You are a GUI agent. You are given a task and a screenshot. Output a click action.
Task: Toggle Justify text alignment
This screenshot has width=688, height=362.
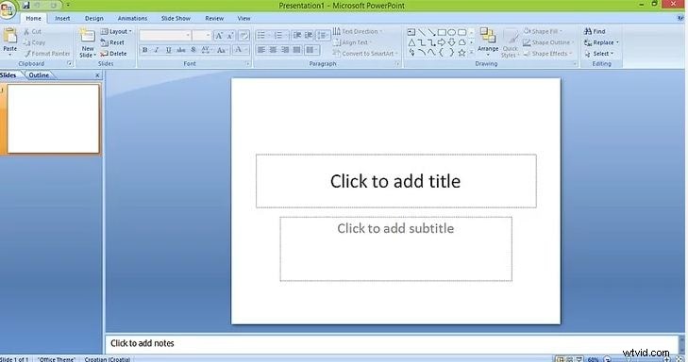(297, 50)
